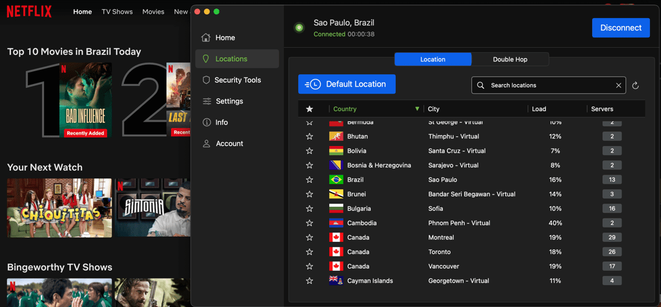661x307 pixels.
Task: Focus the Search locations field
Action: pyautogui.click(x=549, y=85)
